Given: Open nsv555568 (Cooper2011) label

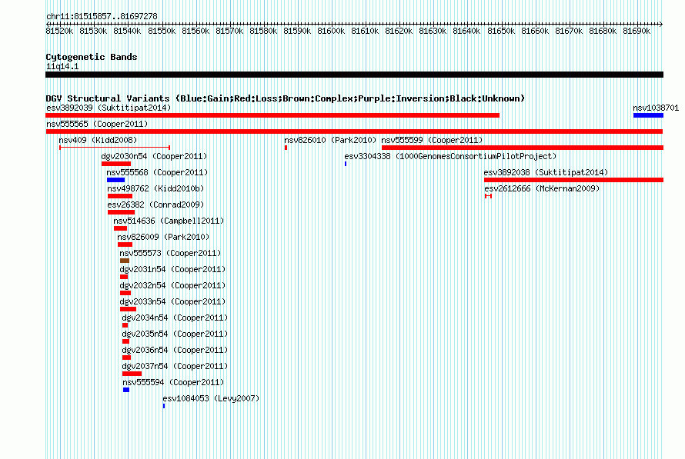Looking at the screenshot, I should click(157, 172).
